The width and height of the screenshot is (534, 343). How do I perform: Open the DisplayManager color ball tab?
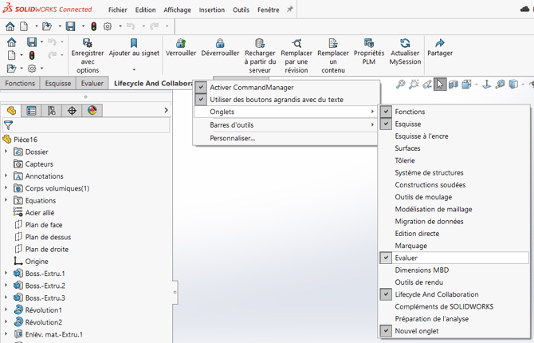pos(92,110)
